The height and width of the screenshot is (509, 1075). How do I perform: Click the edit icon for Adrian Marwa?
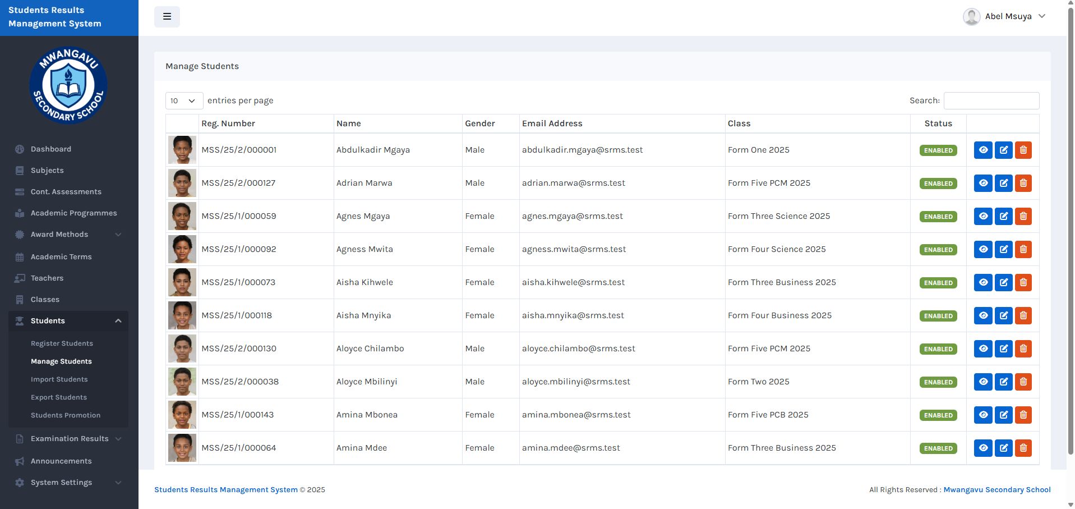pyautogui.click(x=1003, y=183)
